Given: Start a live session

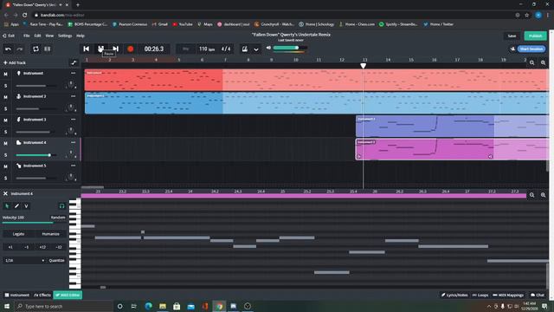Looking at the screenshot, I should tap(531, 49).
